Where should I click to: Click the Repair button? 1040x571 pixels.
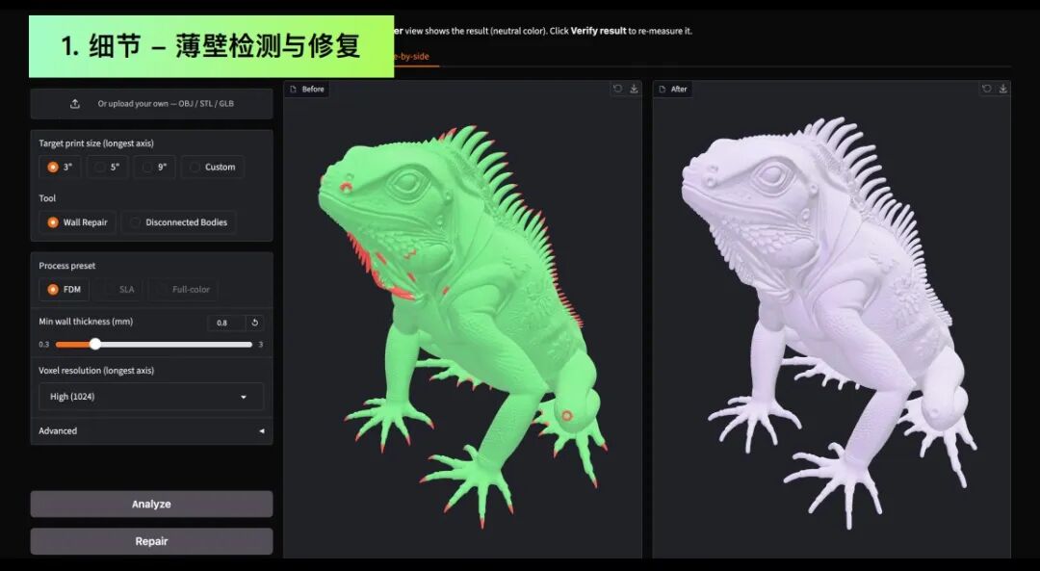click(x=151, y=541)
